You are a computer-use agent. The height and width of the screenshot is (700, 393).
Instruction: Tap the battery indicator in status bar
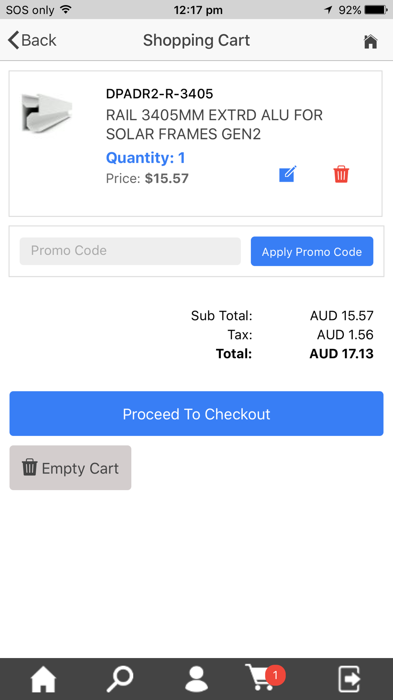(x=376, y=10)
